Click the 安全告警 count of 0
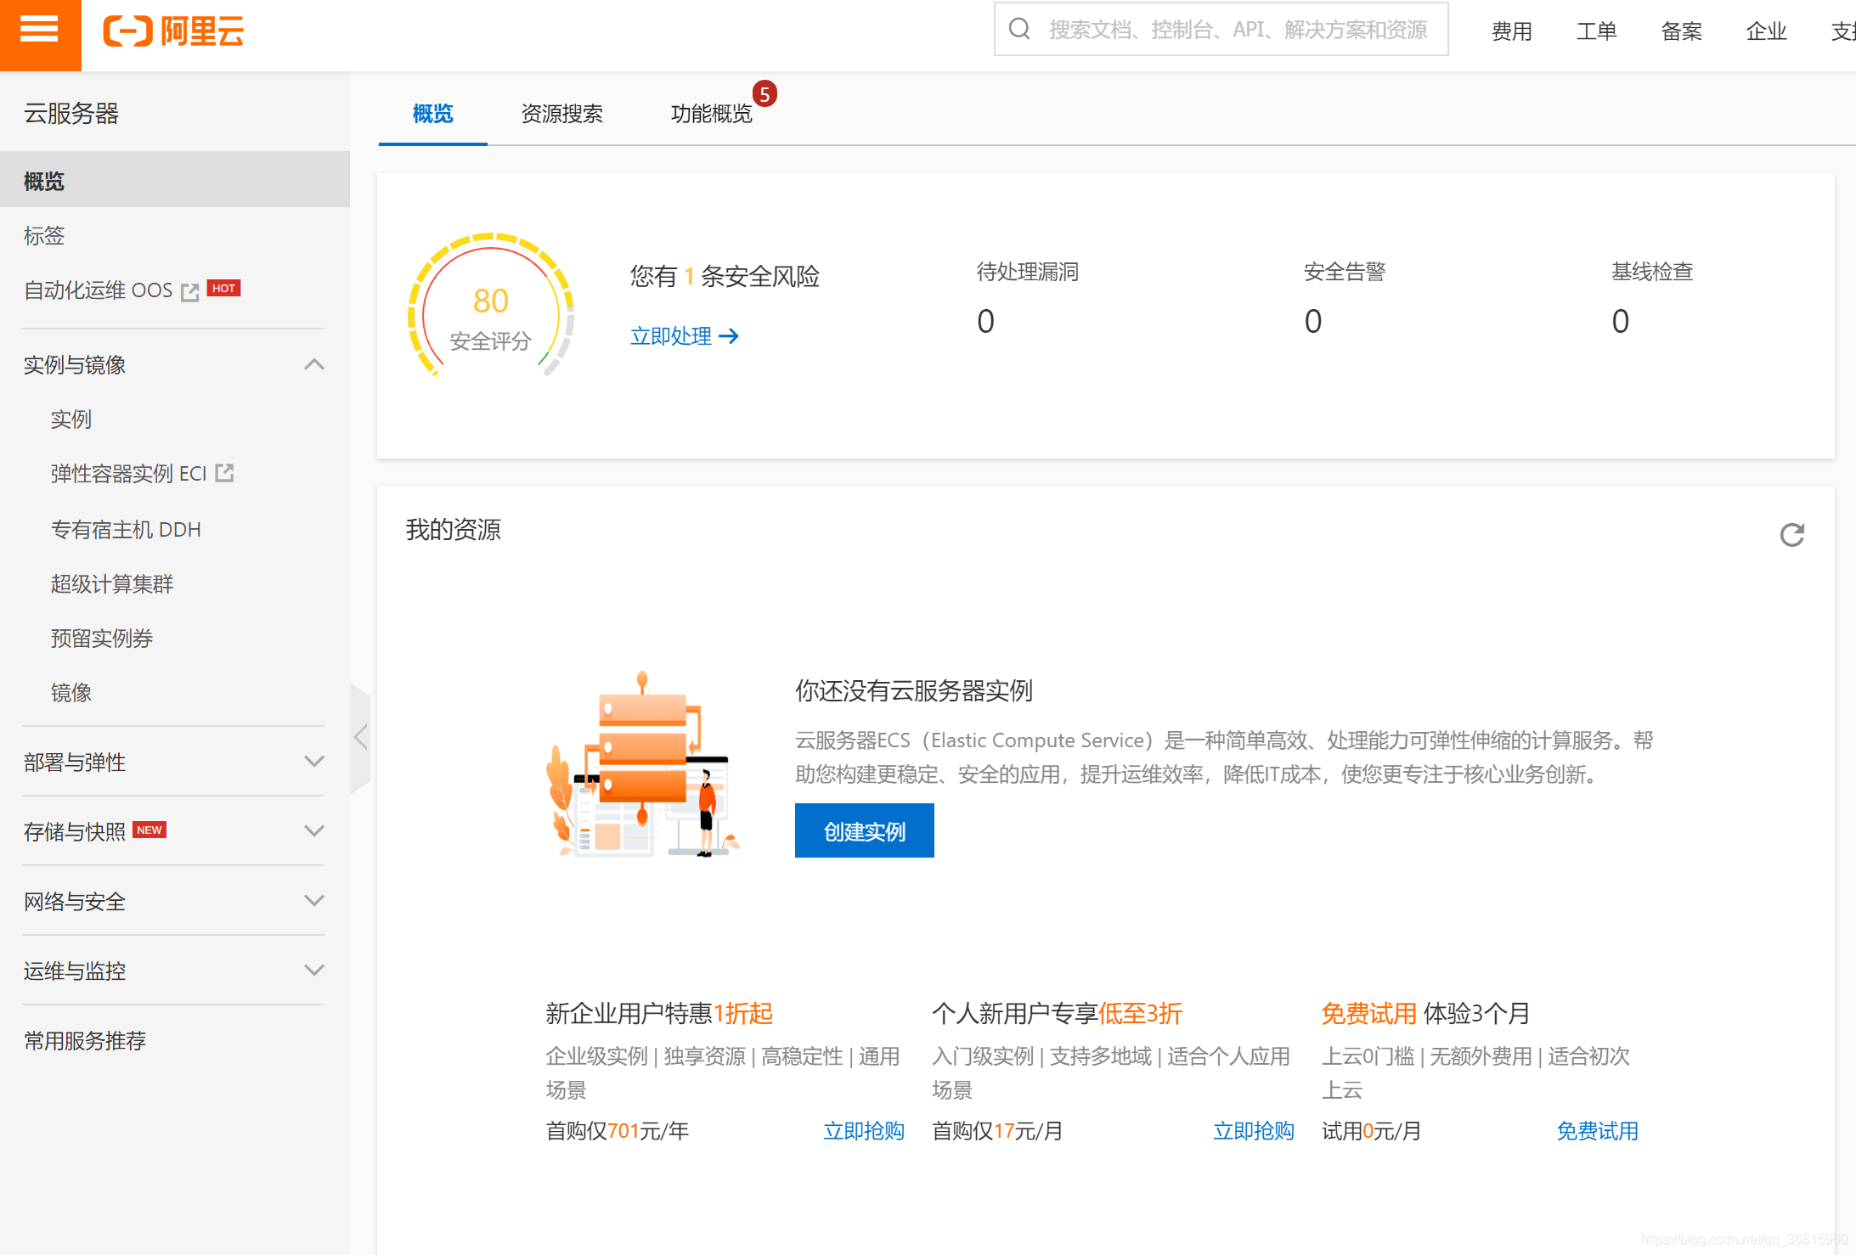The height and width of the screenshot is (1255, 1856). (x=1313, y=321)
